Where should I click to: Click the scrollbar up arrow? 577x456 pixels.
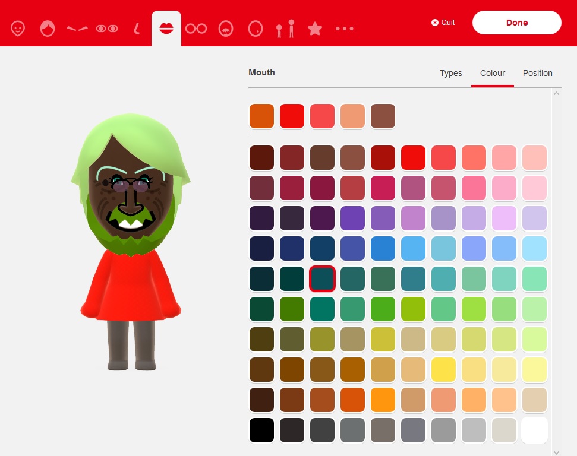pyautogui.click(x=556, y=93)
